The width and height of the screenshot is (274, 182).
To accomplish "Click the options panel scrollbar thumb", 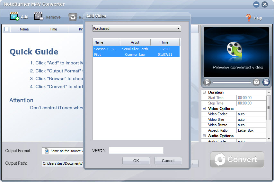I will (x=269, y=108).
